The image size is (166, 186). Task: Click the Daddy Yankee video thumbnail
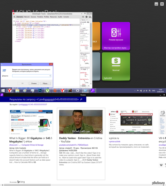pyautogui.click(x=81, y=121)
